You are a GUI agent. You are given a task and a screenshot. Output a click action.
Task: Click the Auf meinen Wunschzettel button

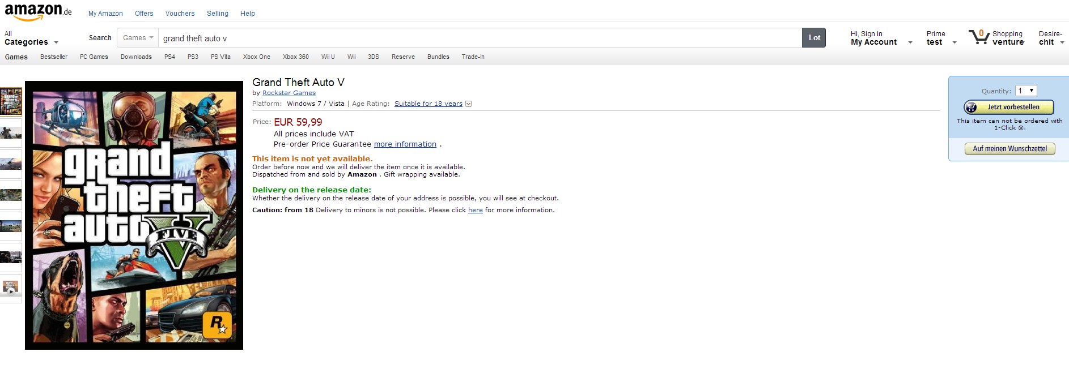pos(1009,149)
